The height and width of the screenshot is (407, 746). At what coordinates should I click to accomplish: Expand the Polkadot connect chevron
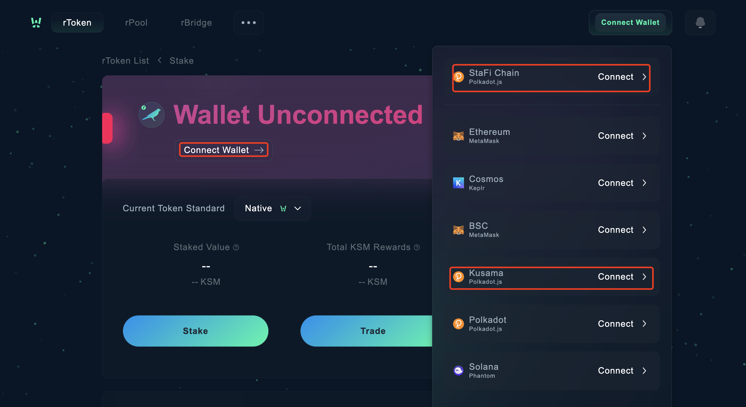pyautogui.click(x=644, y=324)
